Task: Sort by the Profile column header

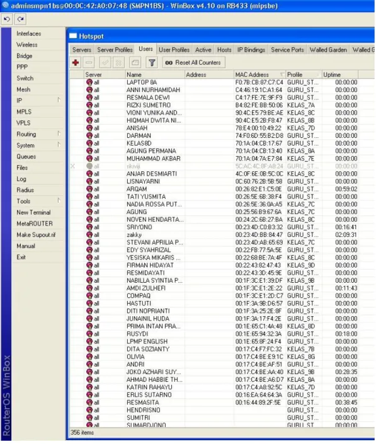Action: (304, 75)
